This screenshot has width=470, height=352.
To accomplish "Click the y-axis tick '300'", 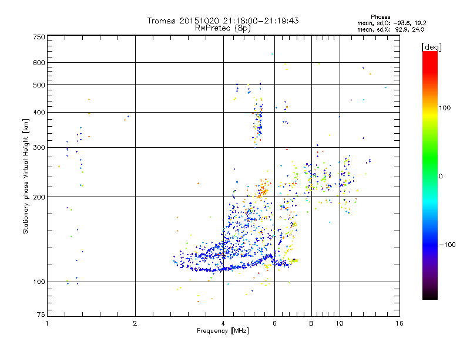I will pyautogui.click(x=39, y=148).
